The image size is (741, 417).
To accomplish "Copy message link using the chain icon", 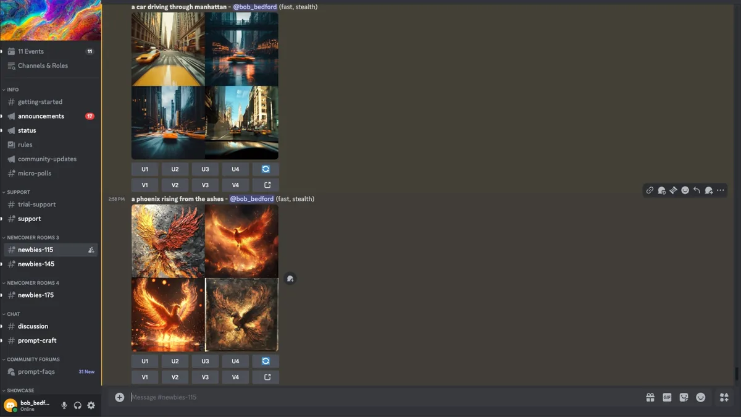I will point(650,190).
